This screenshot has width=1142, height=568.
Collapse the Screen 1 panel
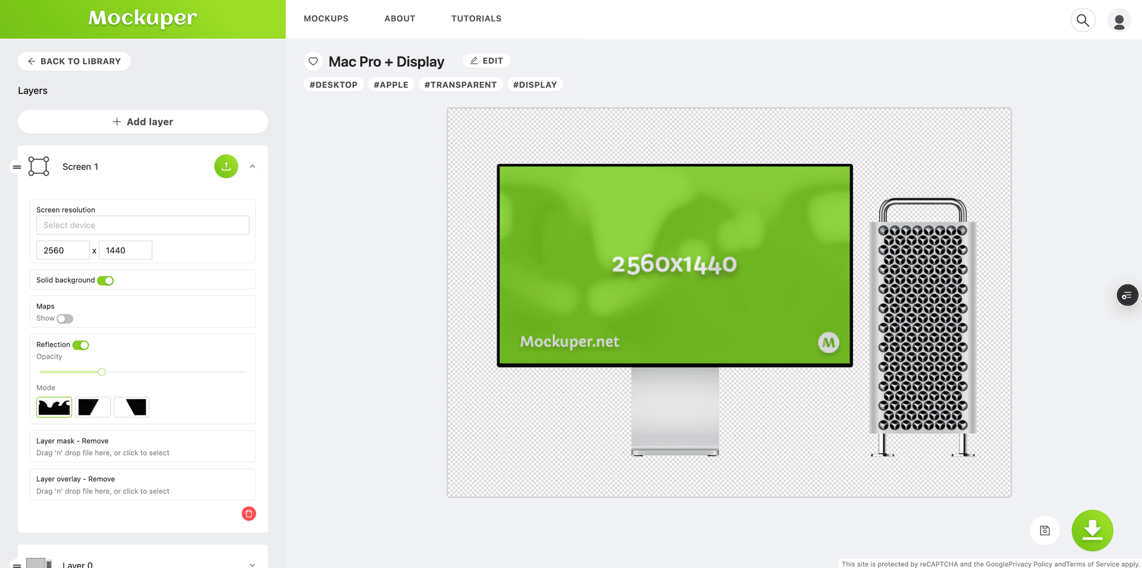pyautogui.click(x=252, y=166)
